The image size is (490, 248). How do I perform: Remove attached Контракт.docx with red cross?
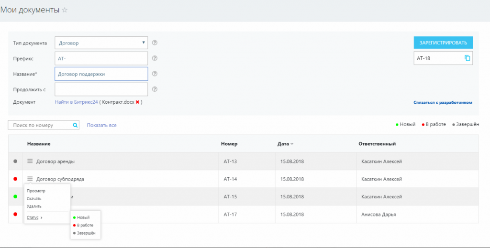click(x=137, y=102)
